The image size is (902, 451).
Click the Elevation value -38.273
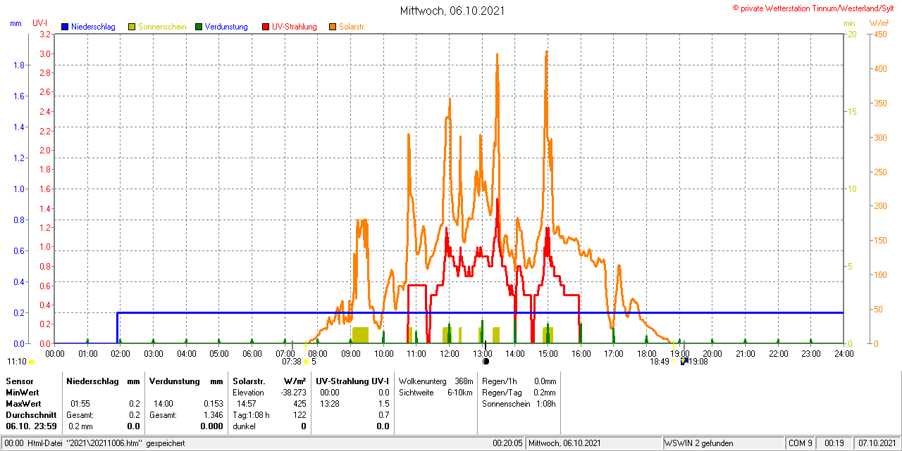[292, 392]
